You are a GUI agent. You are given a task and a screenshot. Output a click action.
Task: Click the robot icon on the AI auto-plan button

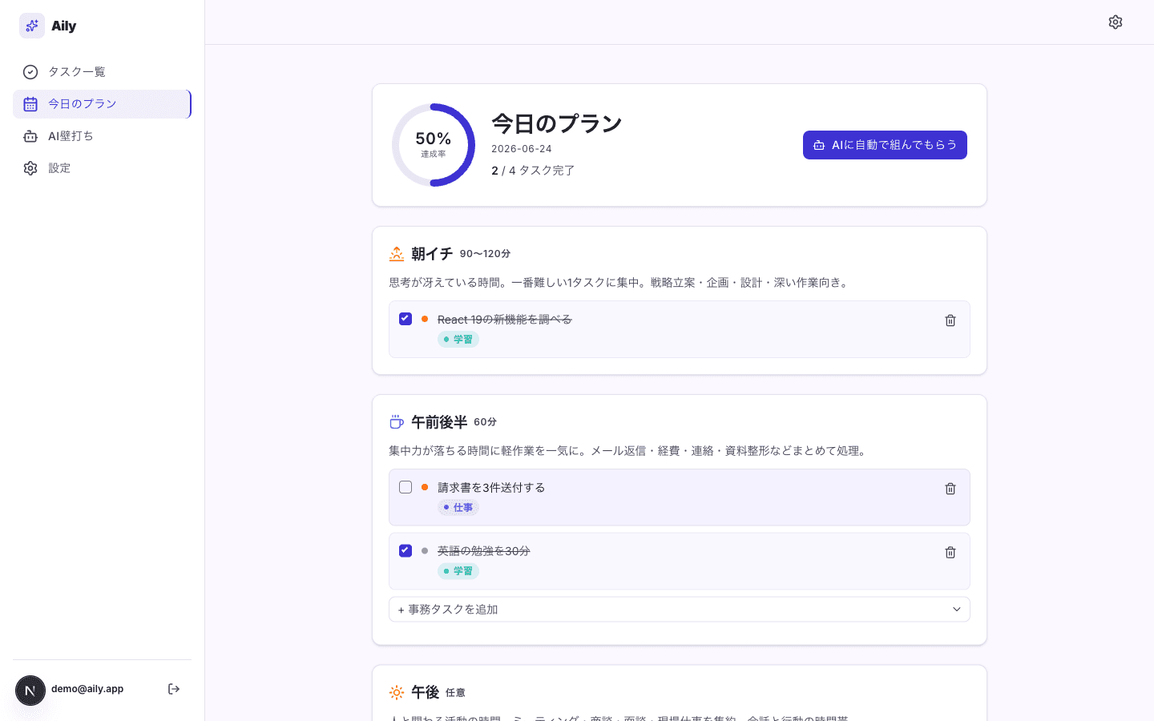point(819,145)
